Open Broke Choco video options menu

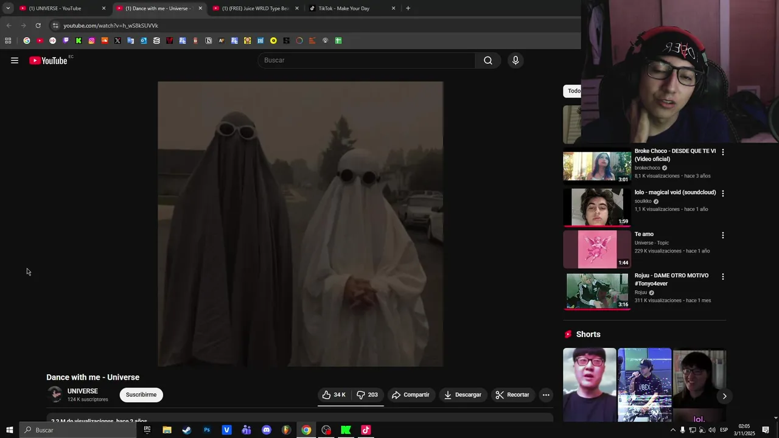click(723, 152)
